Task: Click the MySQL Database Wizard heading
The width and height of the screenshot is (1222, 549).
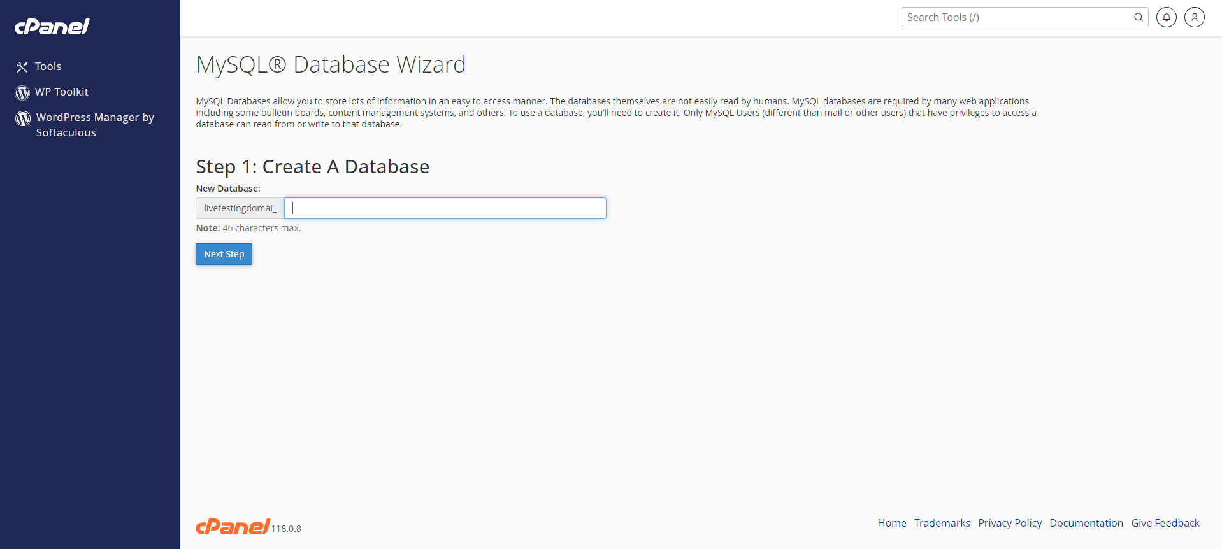Action: [x=331, y=64]
